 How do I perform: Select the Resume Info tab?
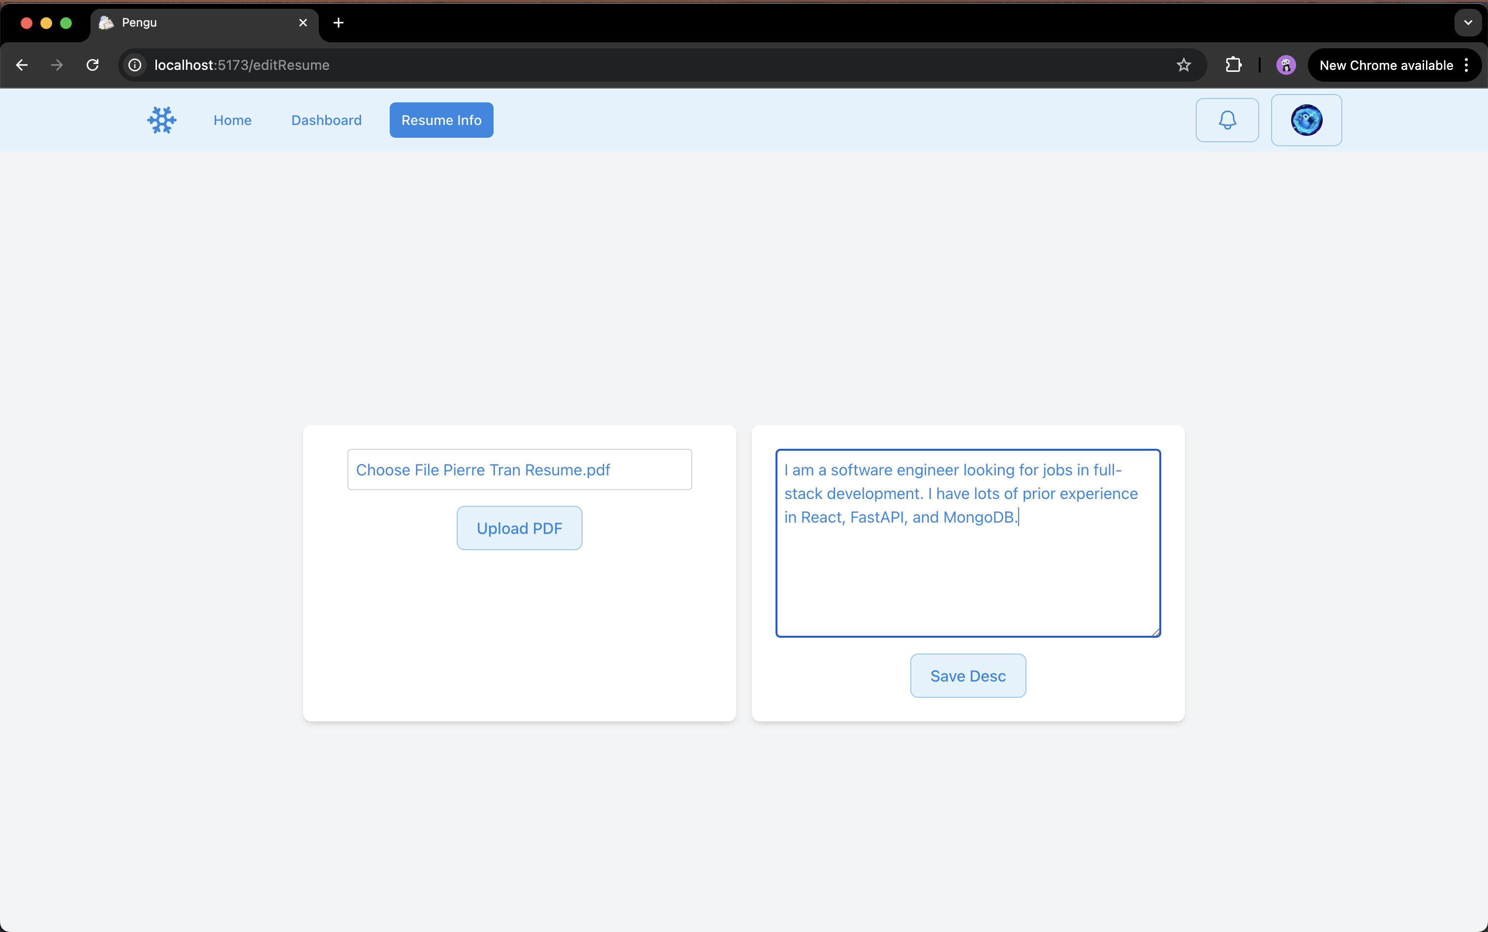pyautogui.click(x=441, y=120)
